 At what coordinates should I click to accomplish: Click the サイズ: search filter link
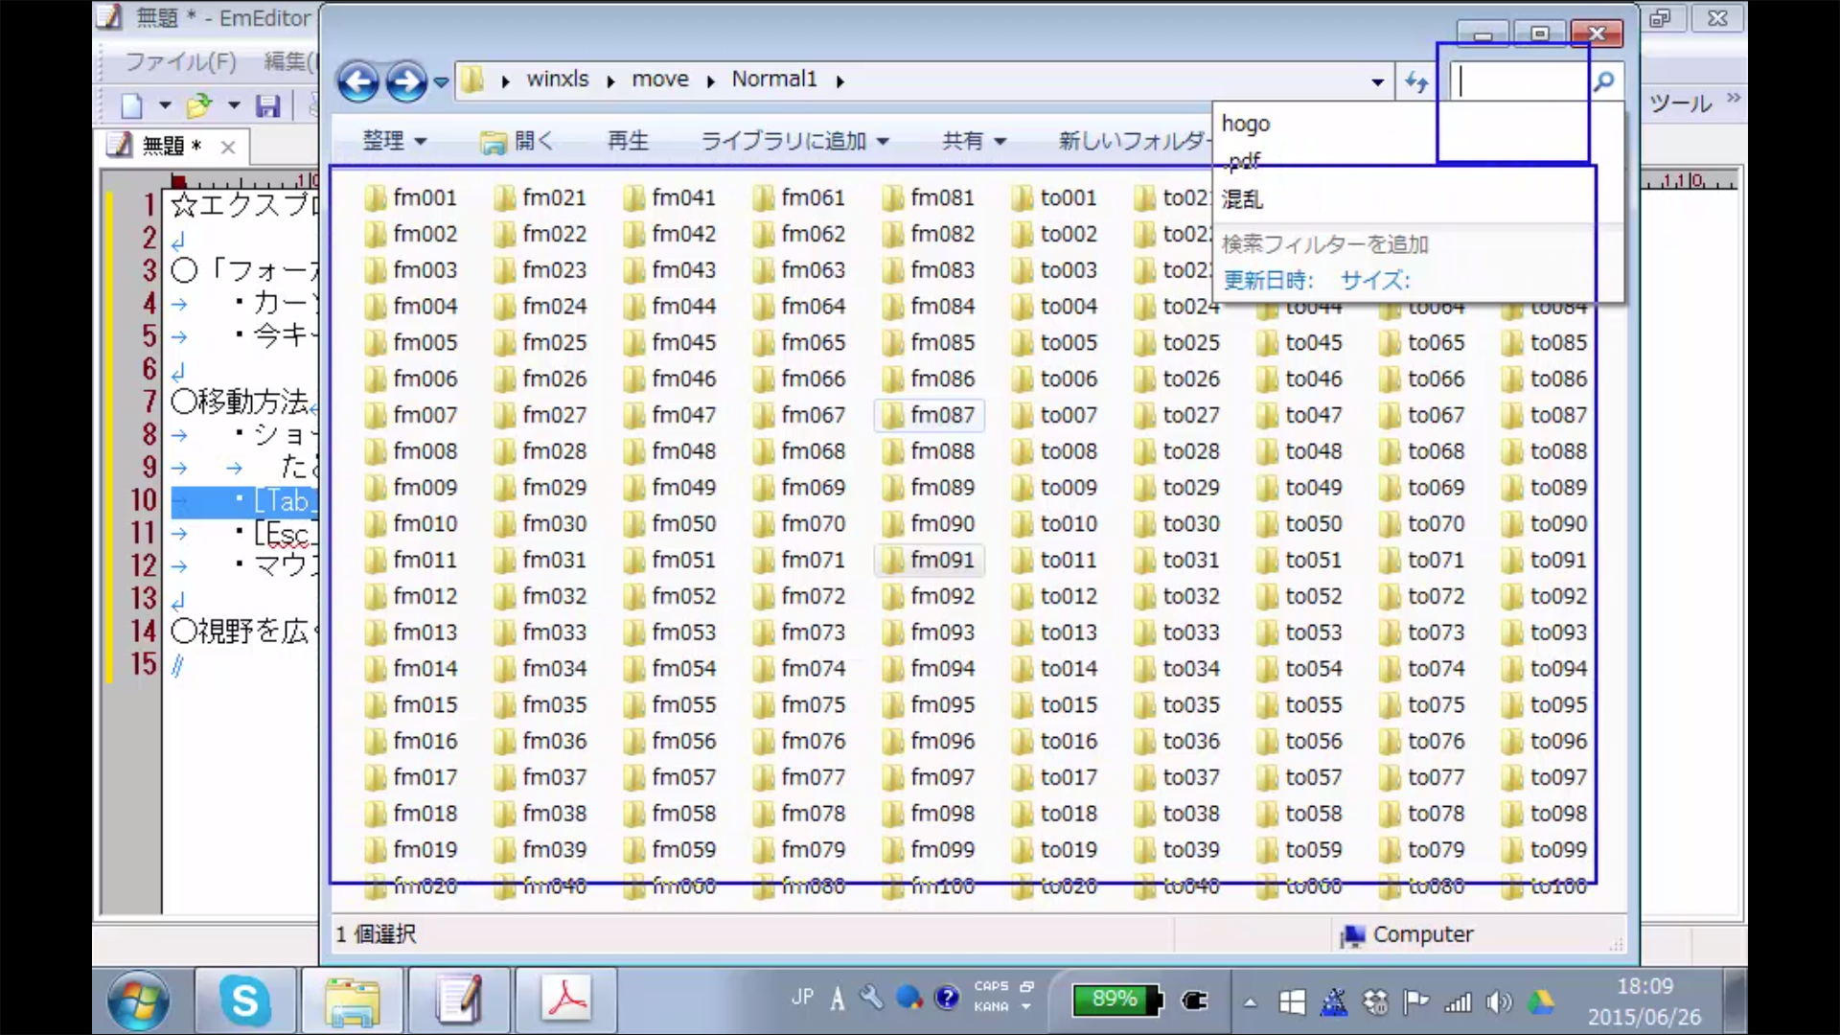pyautogui.click(x=1374, y=280)
